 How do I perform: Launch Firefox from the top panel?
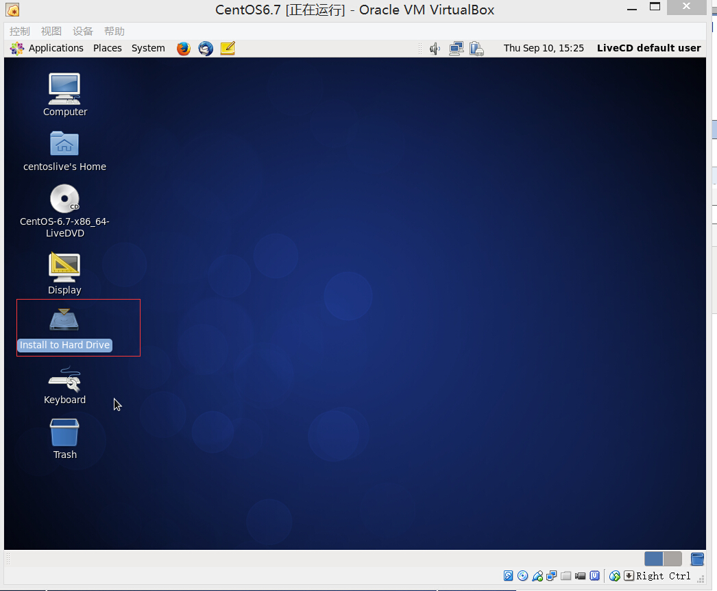pos(183,48)
